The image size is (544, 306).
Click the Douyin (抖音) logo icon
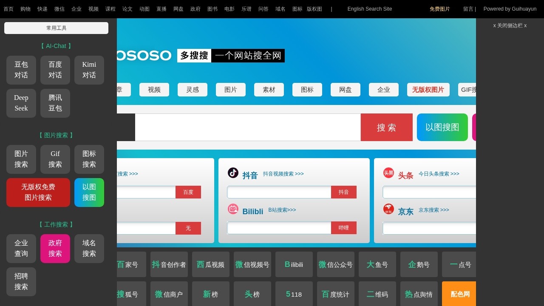233,173
